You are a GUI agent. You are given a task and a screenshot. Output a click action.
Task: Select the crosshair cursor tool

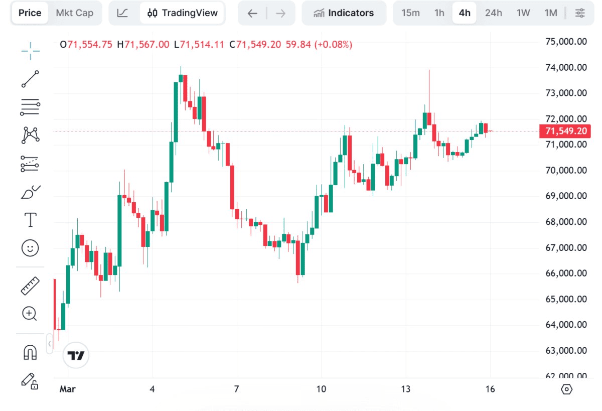[31, 51]
